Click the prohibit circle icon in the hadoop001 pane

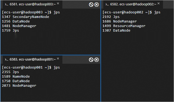point(91,60)
